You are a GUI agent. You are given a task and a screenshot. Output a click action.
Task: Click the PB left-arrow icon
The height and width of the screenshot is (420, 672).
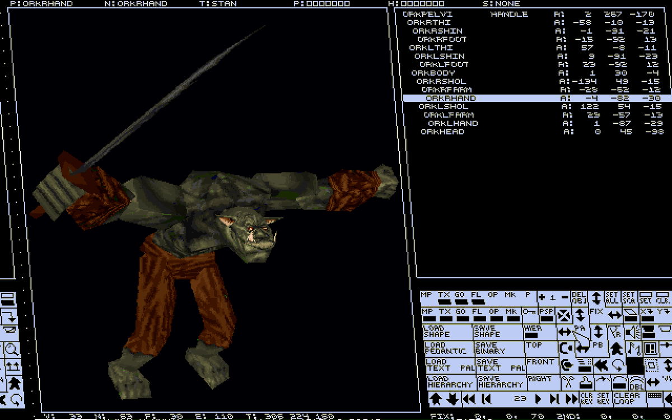[x=583, y=348]
